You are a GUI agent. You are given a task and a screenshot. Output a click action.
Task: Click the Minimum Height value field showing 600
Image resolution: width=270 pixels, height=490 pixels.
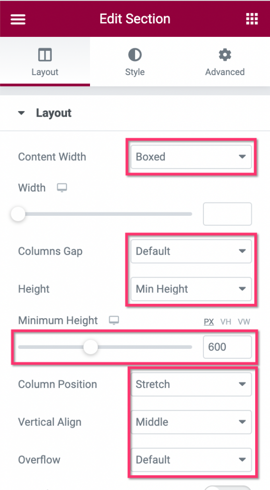227,347
